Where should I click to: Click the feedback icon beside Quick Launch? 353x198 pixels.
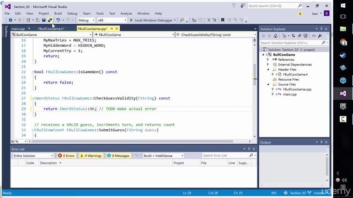(243, 6)
